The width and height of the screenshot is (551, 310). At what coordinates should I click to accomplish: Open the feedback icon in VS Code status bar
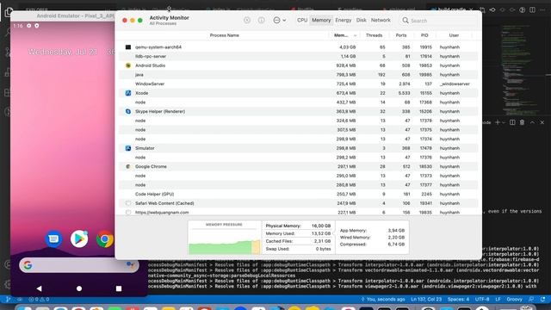(531, 300)
